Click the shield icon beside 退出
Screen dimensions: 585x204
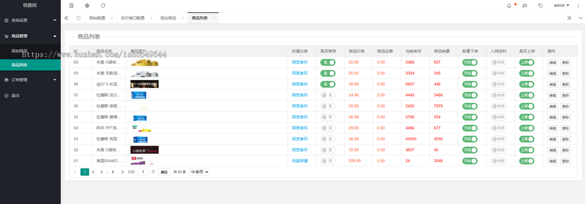click(6, 95)
